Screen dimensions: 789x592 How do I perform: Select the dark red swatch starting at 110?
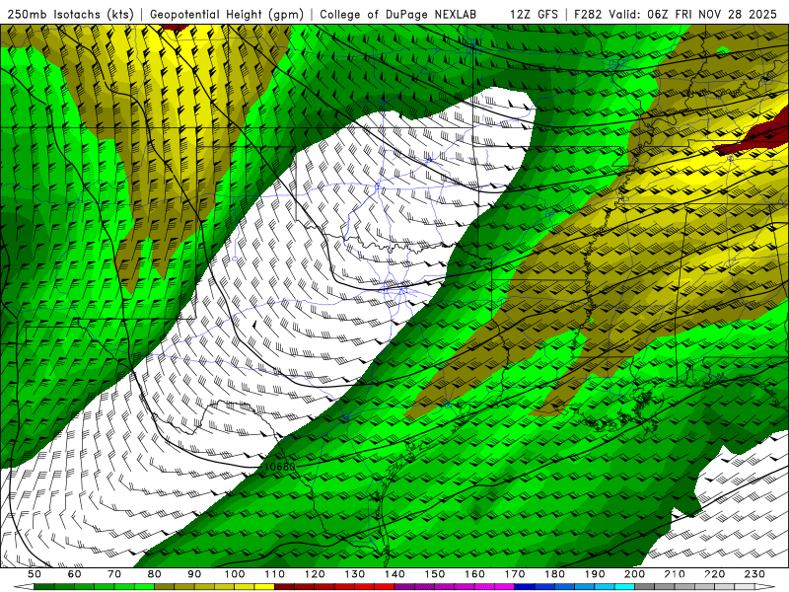(285, 587)
